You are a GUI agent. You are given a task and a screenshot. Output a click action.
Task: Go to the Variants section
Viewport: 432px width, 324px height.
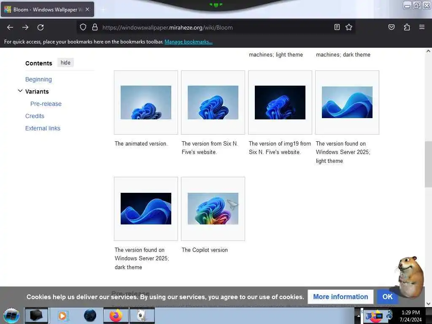[37, 92]
